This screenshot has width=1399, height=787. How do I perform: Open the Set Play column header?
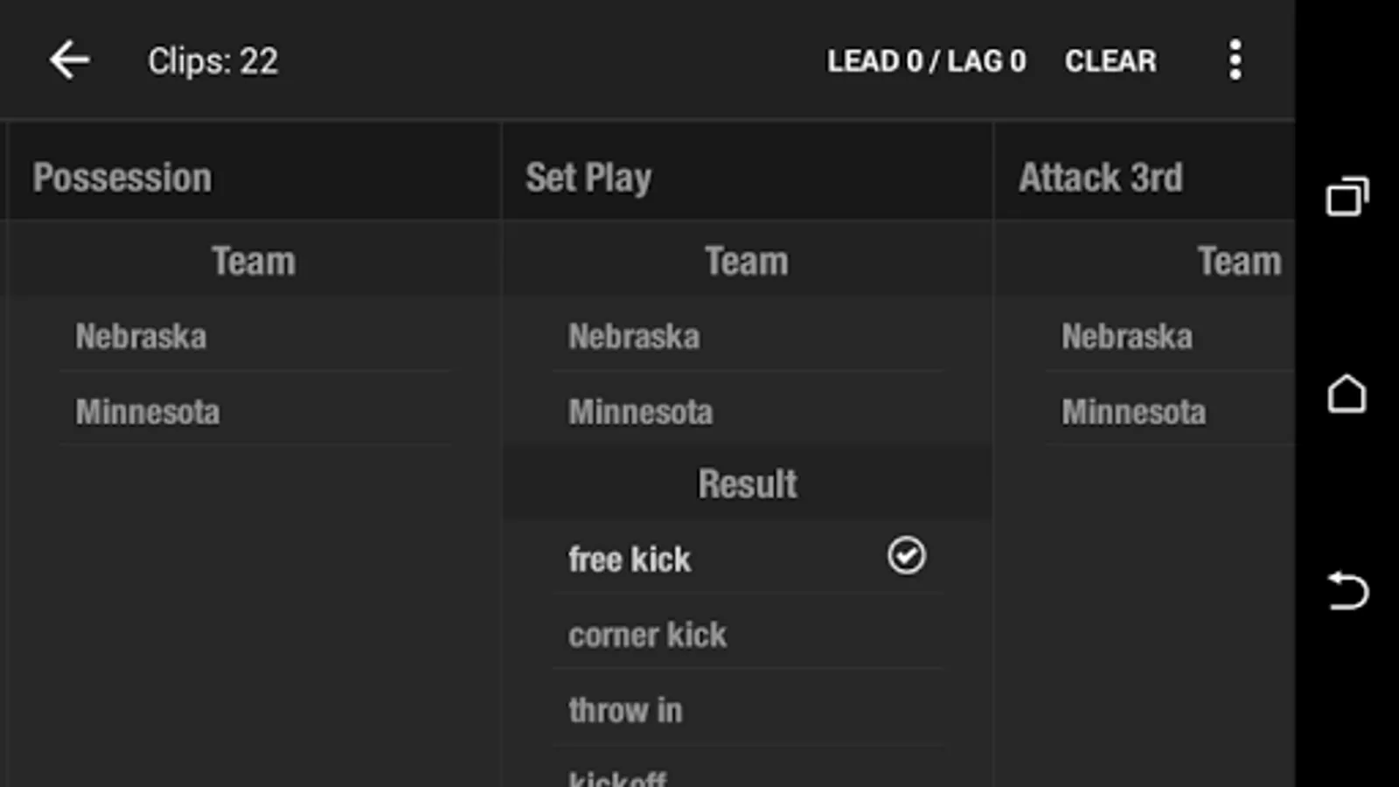click(588, 178)
